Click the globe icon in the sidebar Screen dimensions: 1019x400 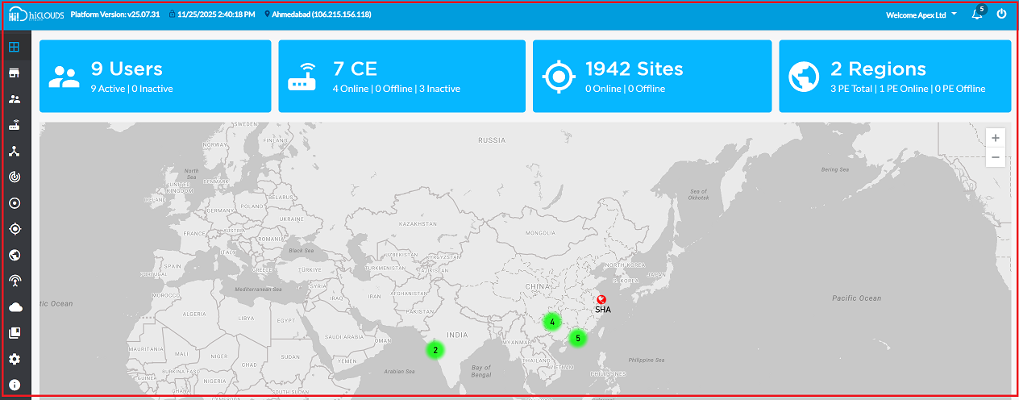(15, 255)
